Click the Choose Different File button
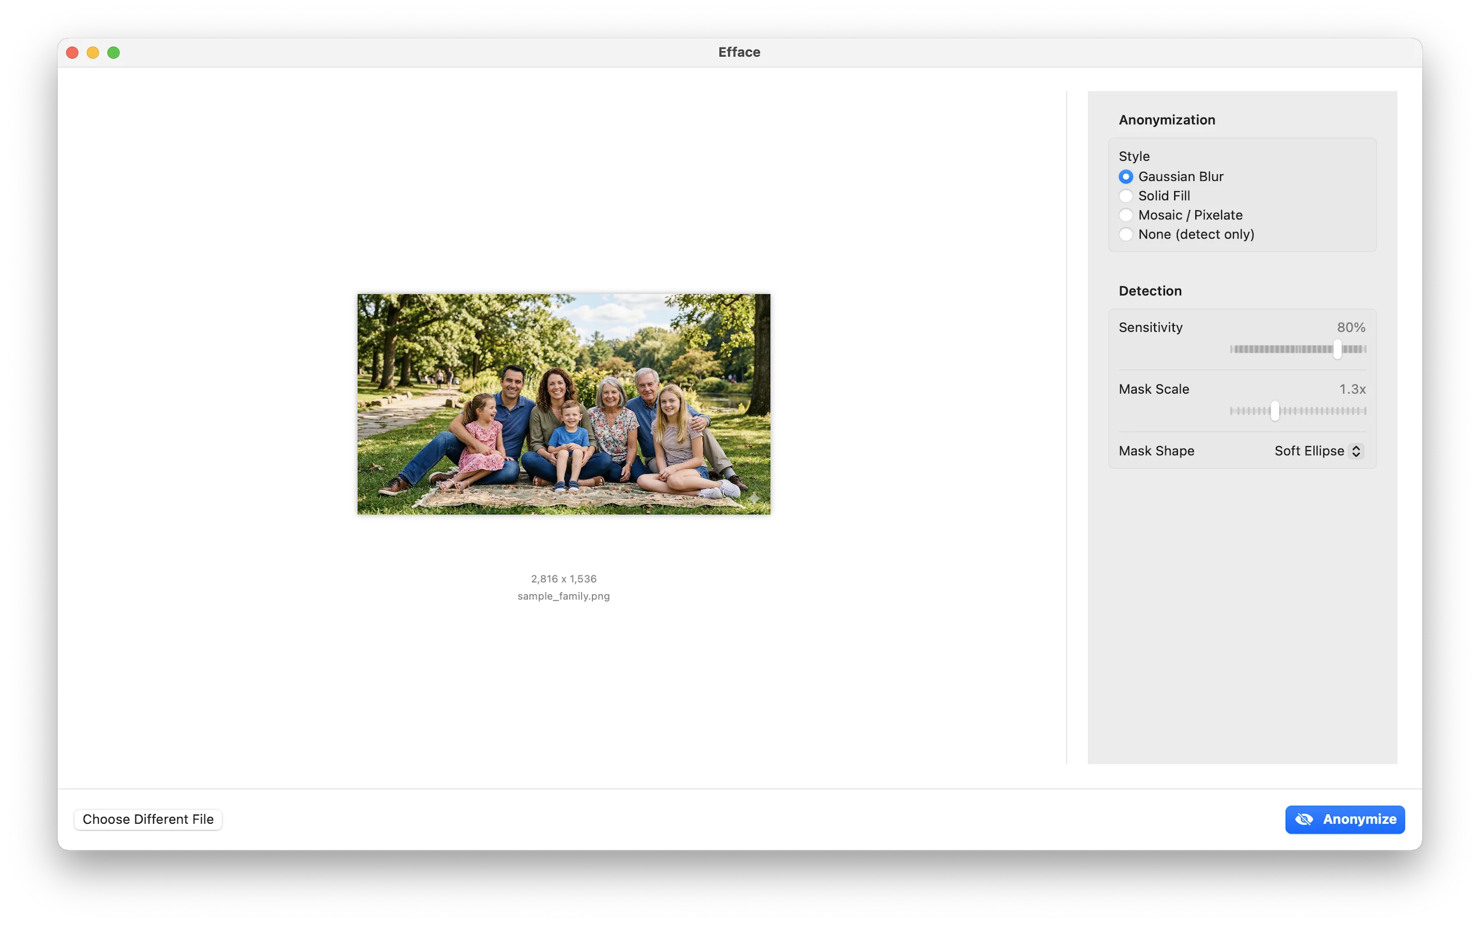The width and height of the screenshot is (1480, 925). [147, 819]
